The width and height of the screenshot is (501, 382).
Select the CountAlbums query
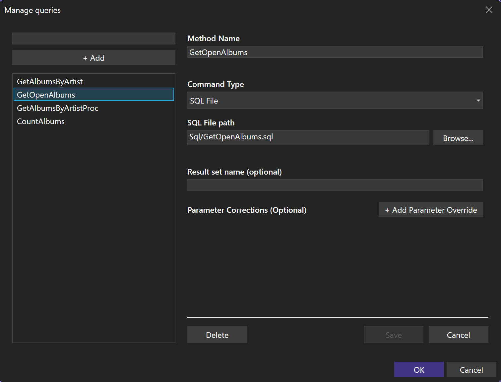tap(94, 121)
